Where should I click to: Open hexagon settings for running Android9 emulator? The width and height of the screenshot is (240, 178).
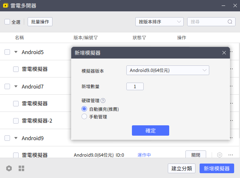[x=220, y=155]
